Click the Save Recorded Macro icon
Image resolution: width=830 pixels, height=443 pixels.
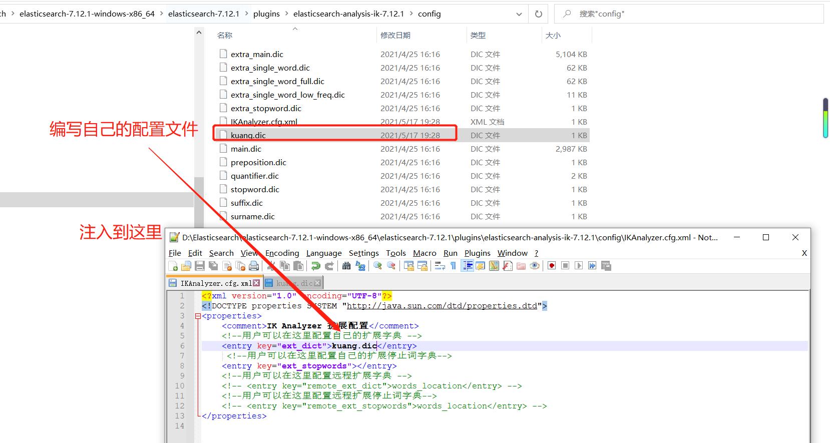[606, 266]
